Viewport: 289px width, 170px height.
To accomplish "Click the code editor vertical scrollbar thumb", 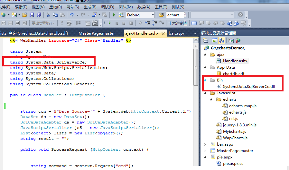I will click(196, 67).
